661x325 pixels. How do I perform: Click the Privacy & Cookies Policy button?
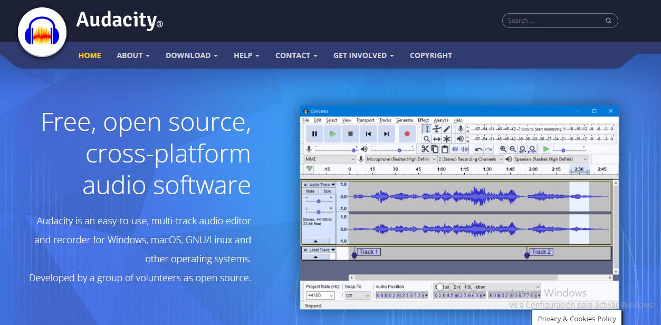click(x=577, y=319)
